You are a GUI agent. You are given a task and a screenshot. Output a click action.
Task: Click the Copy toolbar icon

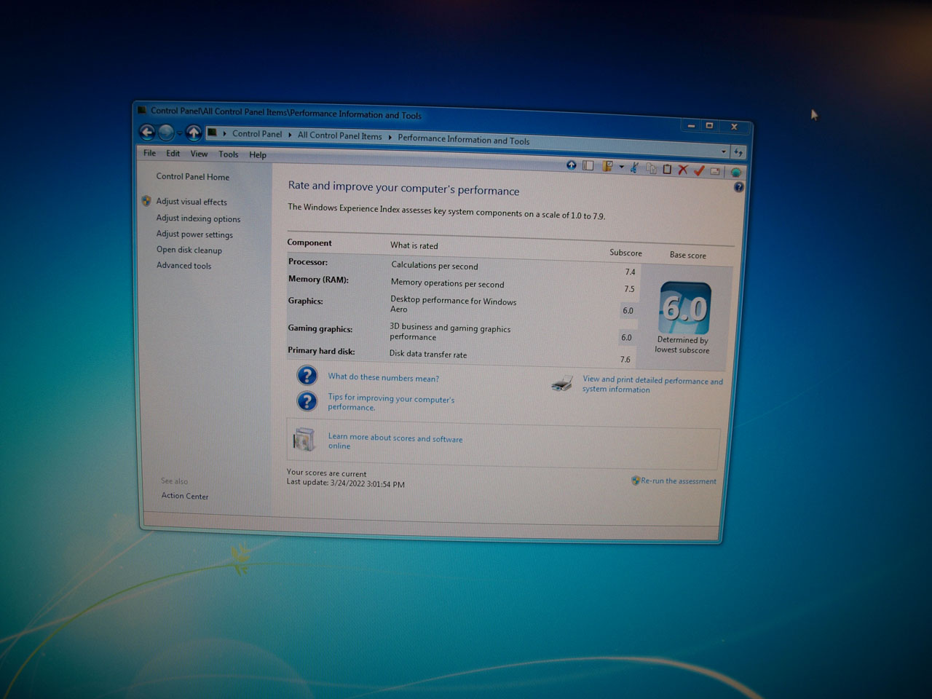tap(651, 168)
